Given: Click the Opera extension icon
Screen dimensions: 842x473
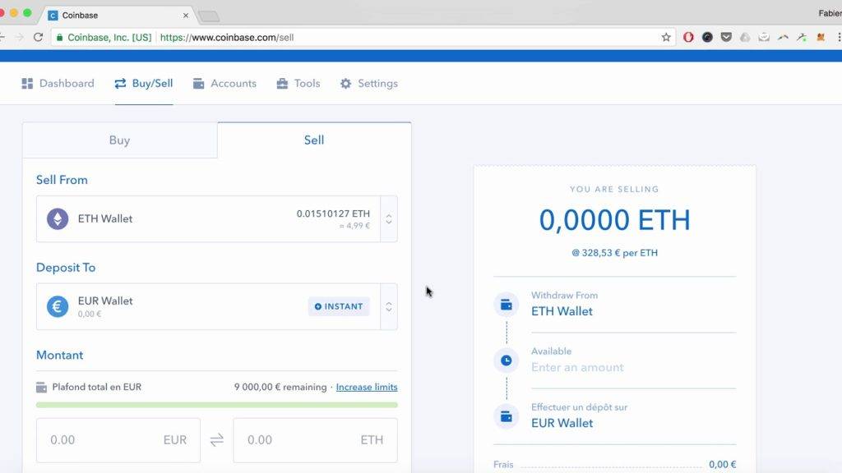Looking at the screenshot, I should [x=688, y=37].
